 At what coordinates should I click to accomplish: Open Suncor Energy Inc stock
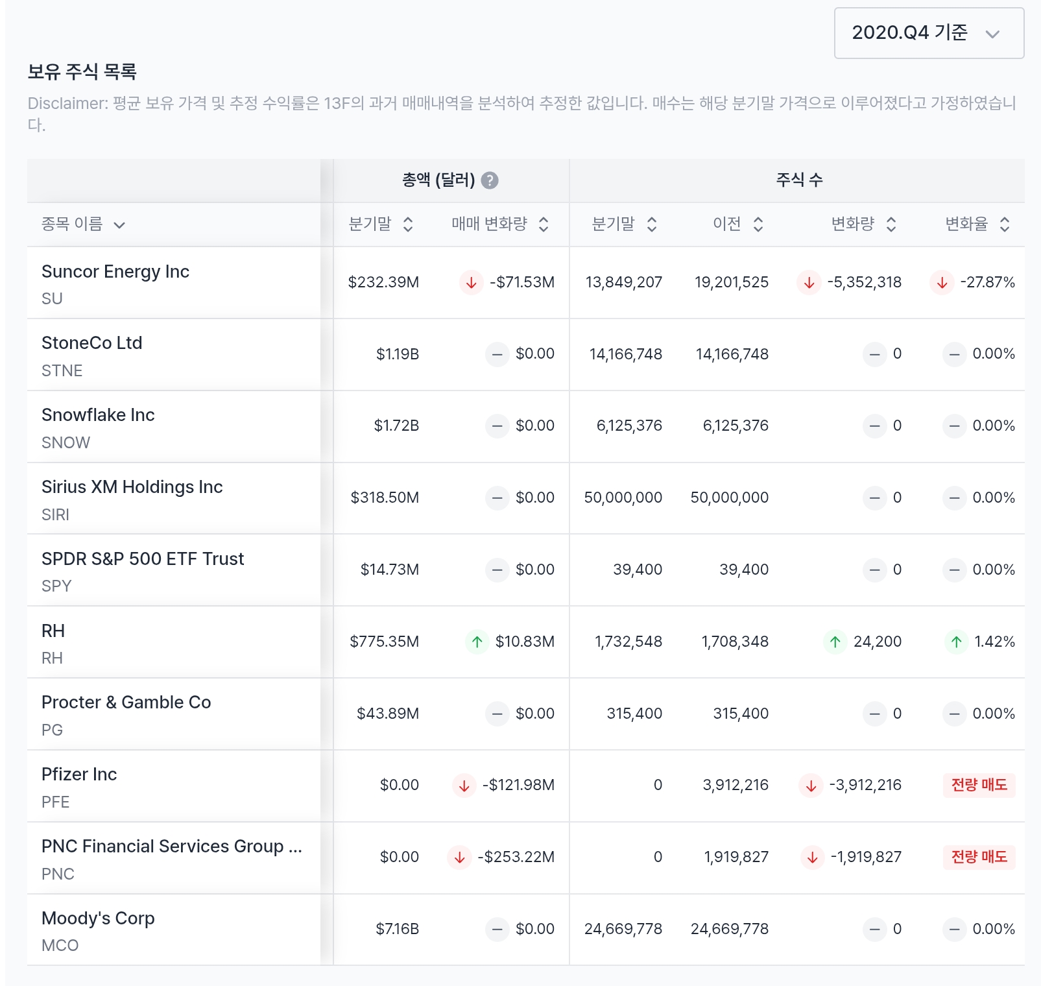[115, 272]
